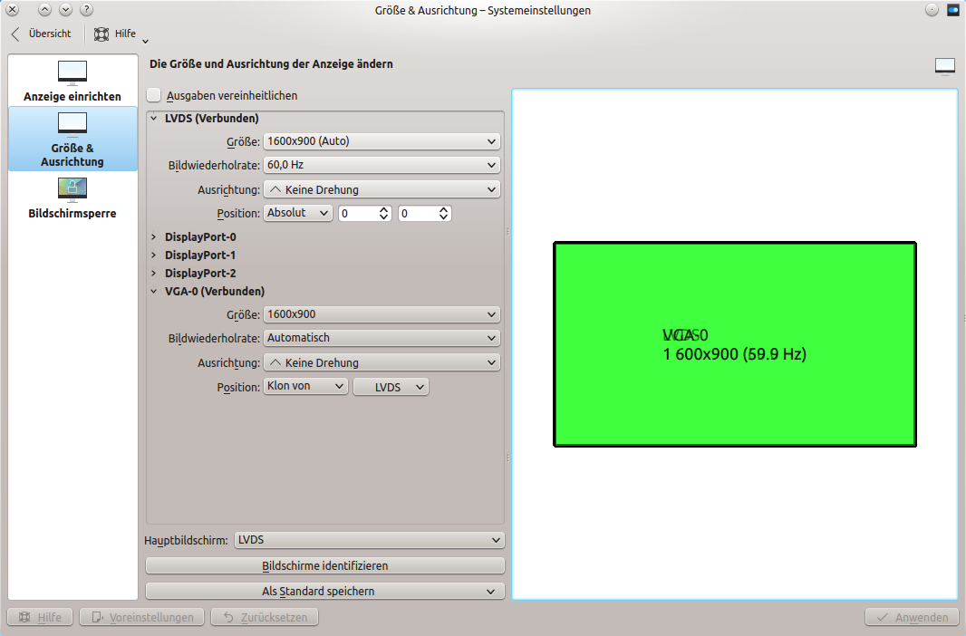Image resolution: width=966 pixels, height=636 pixels.
Task: Click the pin icon in title bar
Action: coord(932,10)
